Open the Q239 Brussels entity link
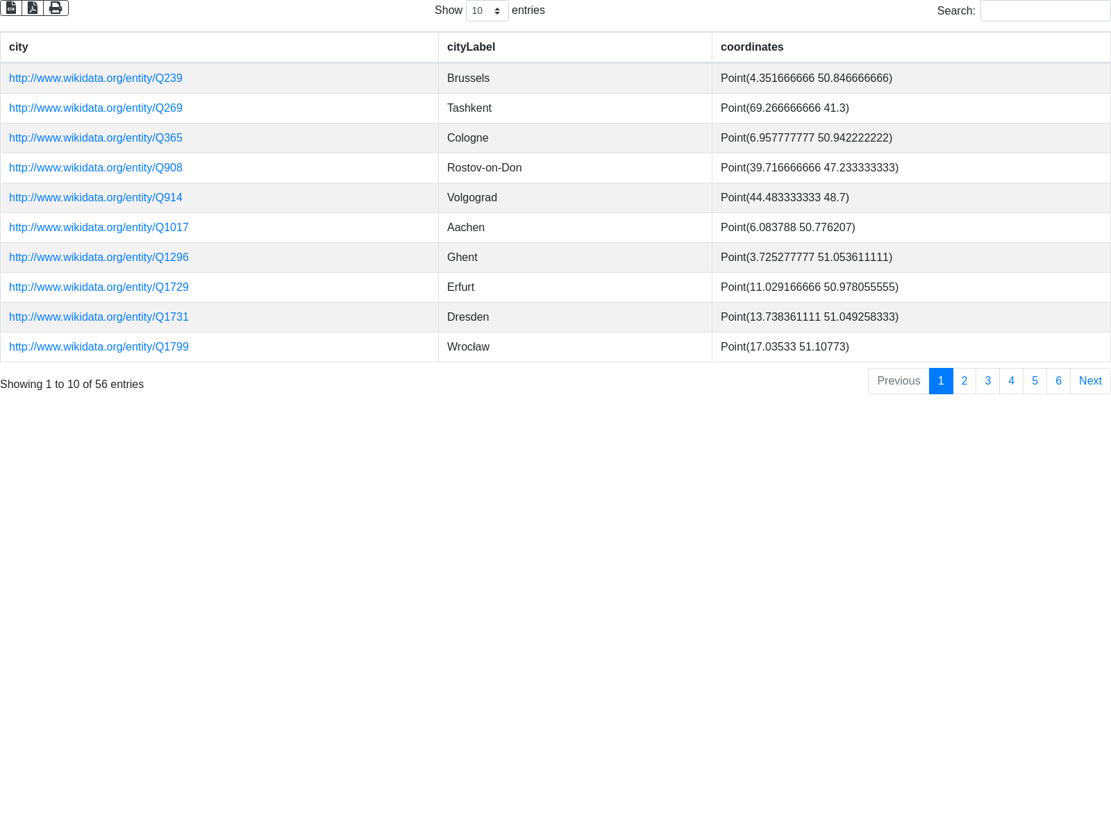Screen dimensions: 1111x833 click(96, 78)
